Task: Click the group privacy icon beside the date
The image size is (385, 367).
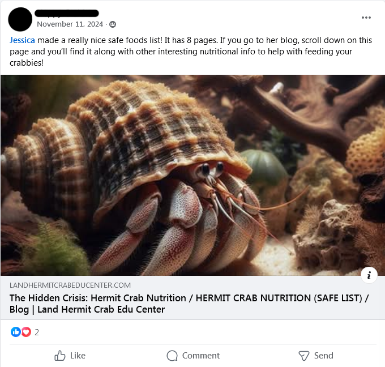Action: coord(113,24)
